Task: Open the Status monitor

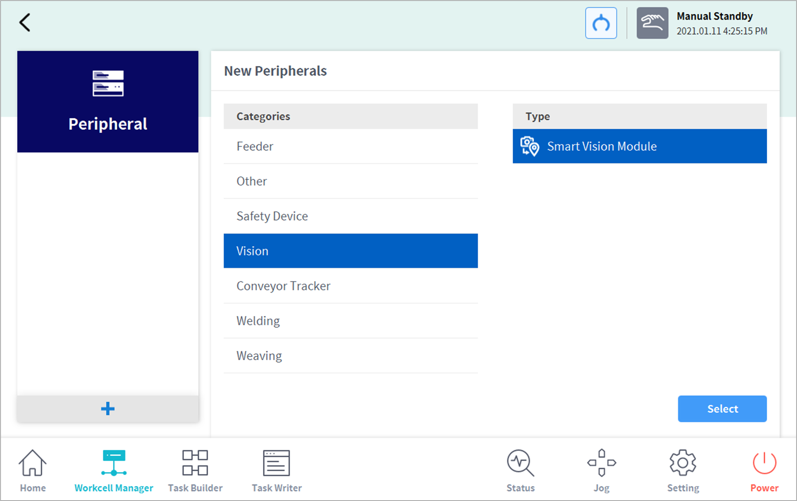Action: [520, 470]
